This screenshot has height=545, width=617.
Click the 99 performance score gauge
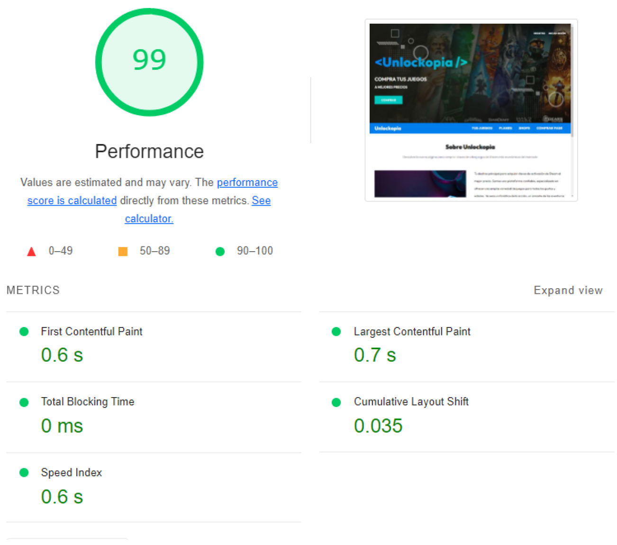tap(149, 62)
